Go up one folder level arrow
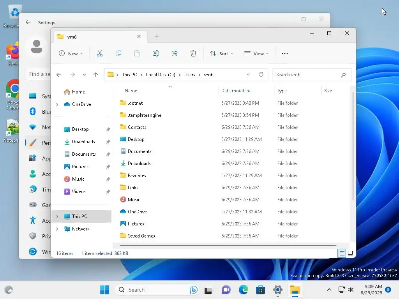The height and width of the screenshot is (299, 399). pyautogui.click(x=96, y=75)
